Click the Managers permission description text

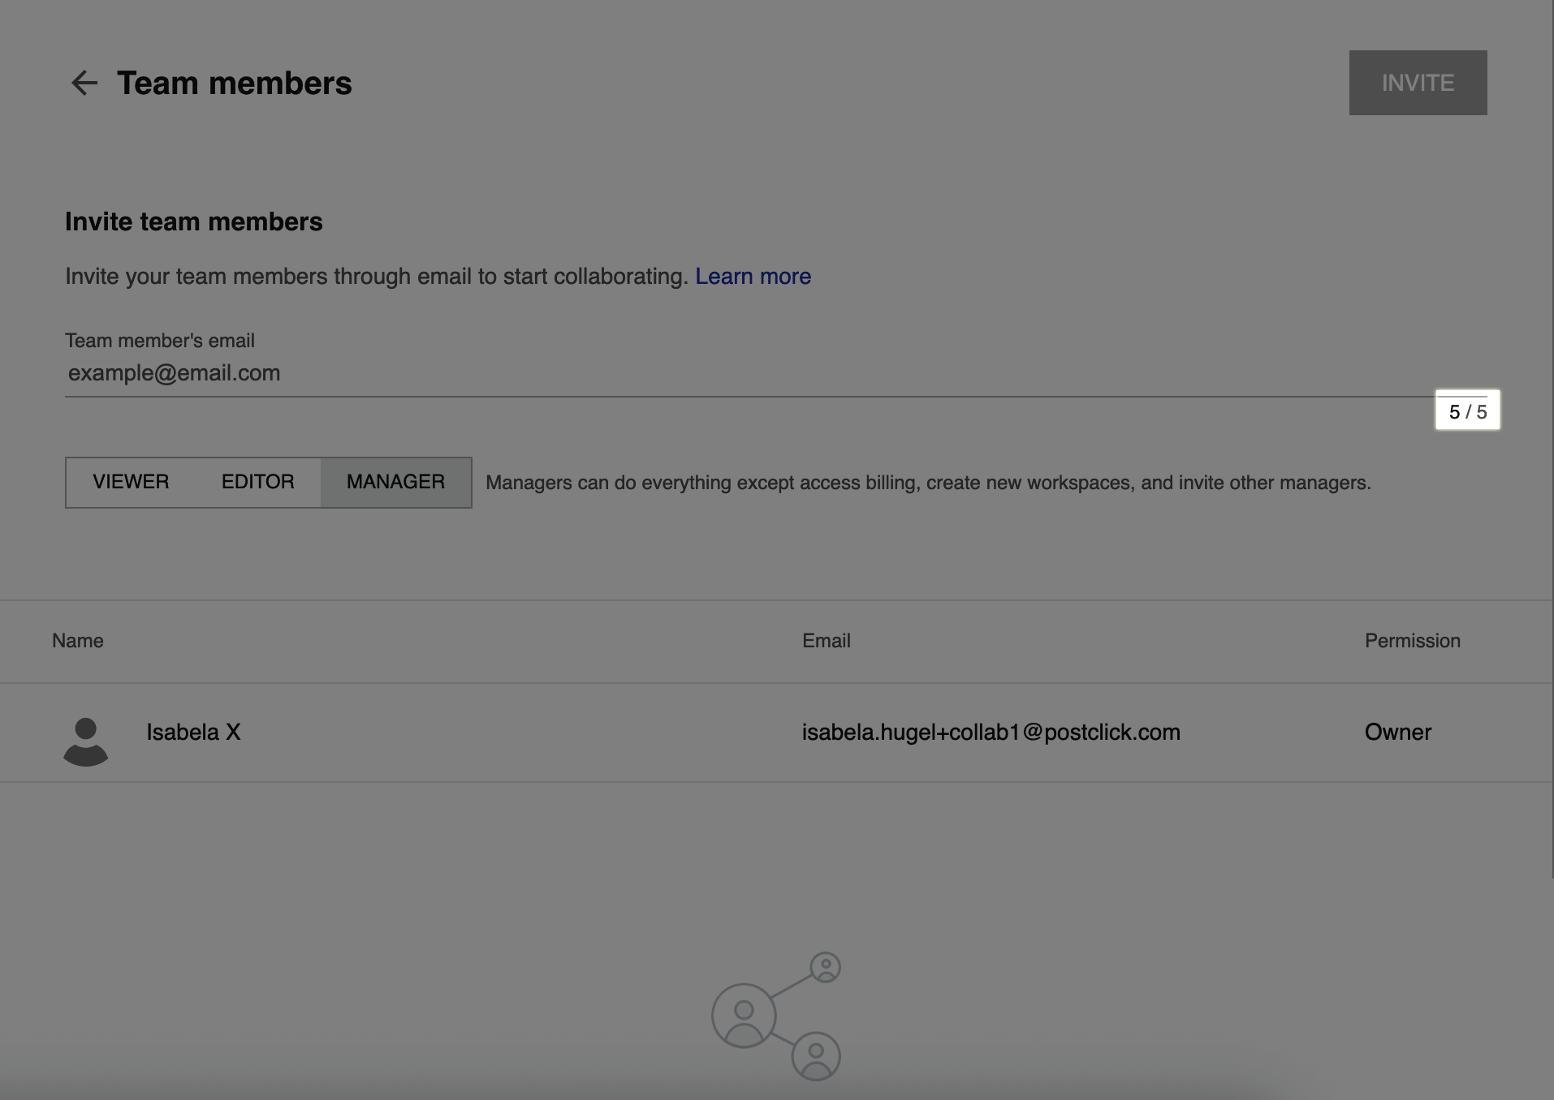(x=928, y=483)
